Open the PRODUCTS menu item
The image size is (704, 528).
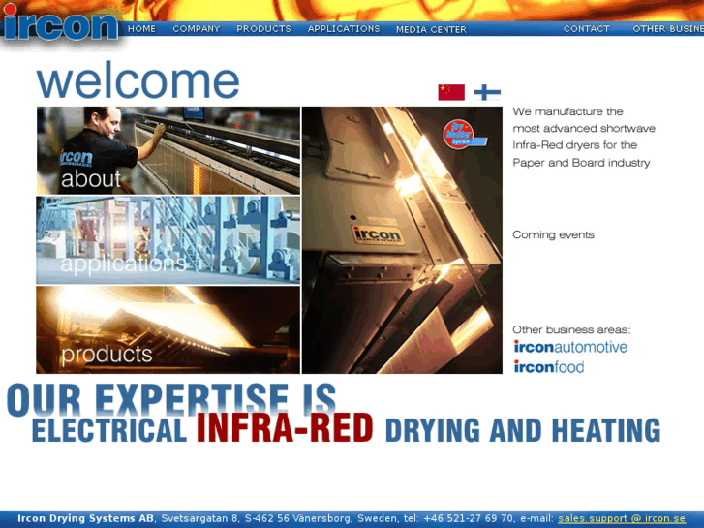coord(264,29)
